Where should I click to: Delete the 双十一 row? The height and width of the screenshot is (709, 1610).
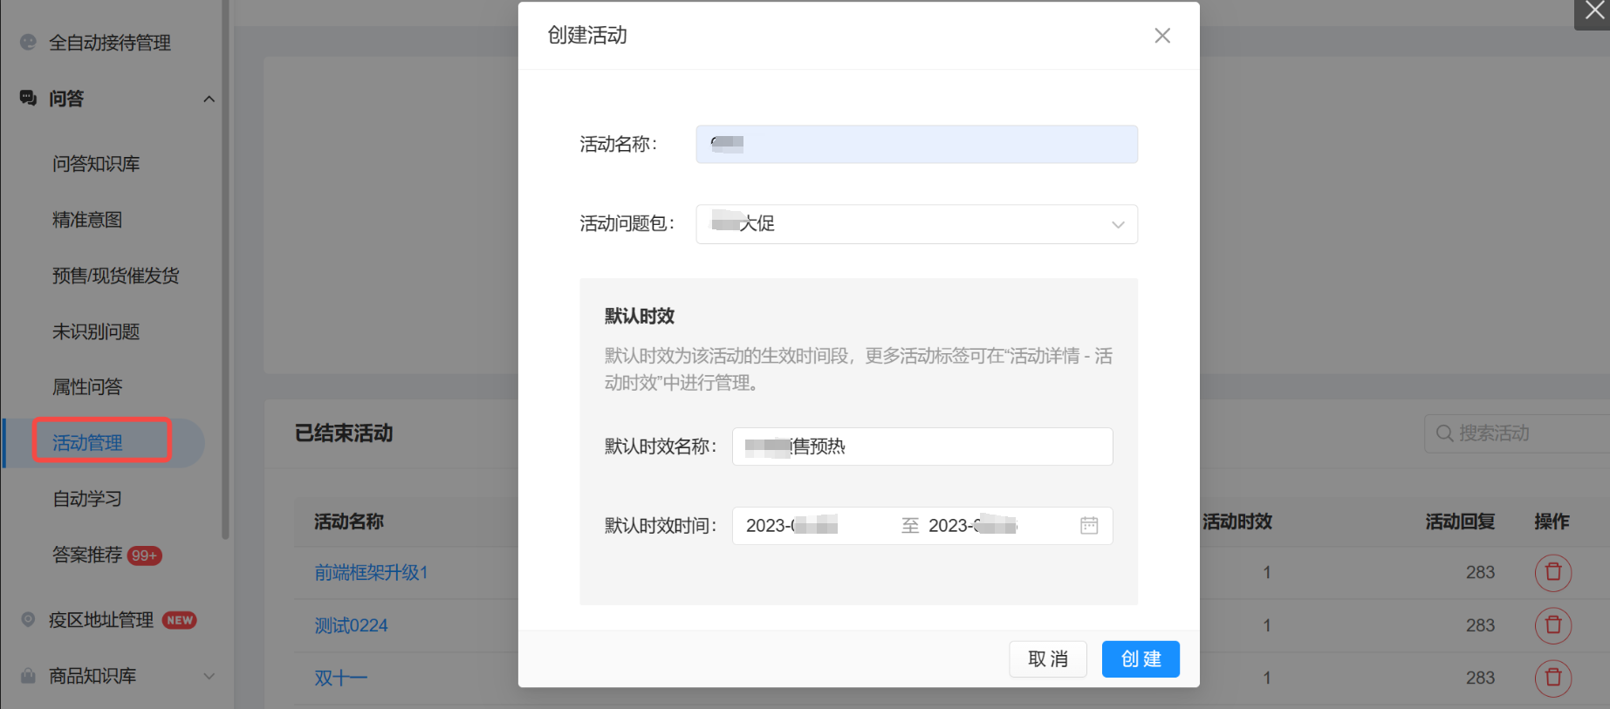coord(1553,678)
